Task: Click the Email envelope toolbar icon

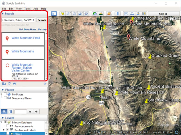Action: (126, 14)
